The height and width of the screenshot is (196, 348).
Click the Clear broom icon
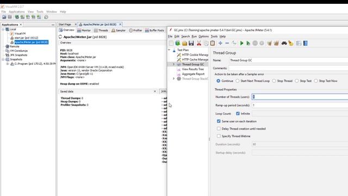pos(269,44)
